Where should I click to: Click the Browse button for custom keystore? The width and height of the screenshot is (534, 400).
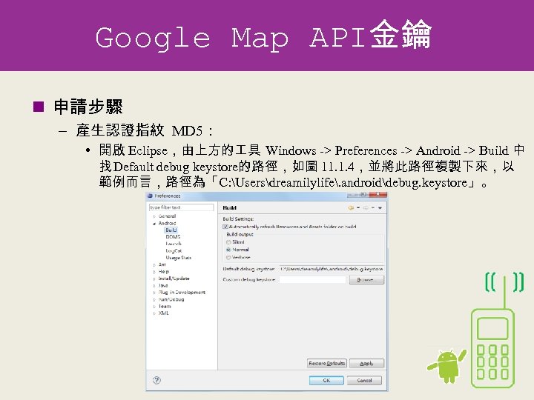click(366, 280)
